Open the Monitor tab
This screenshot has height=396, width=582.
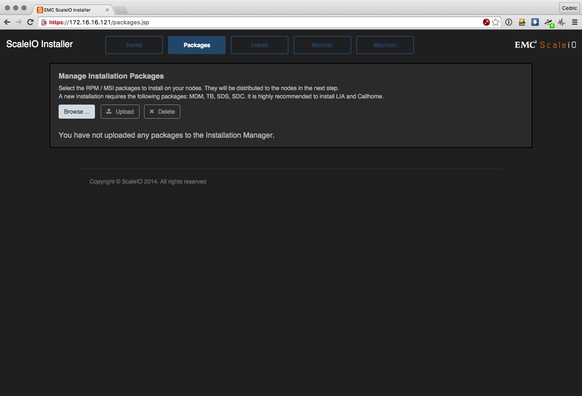click(322, 45)
